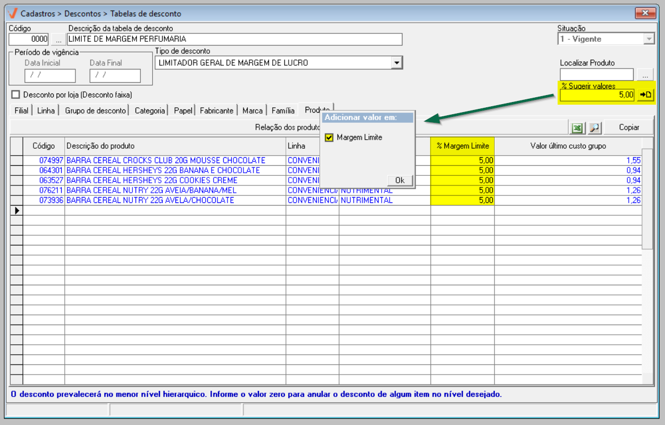Click the ellipsis button beside Código field
Image resolution: width=665 pixels, height=425 pixels.
pos(58,39)
